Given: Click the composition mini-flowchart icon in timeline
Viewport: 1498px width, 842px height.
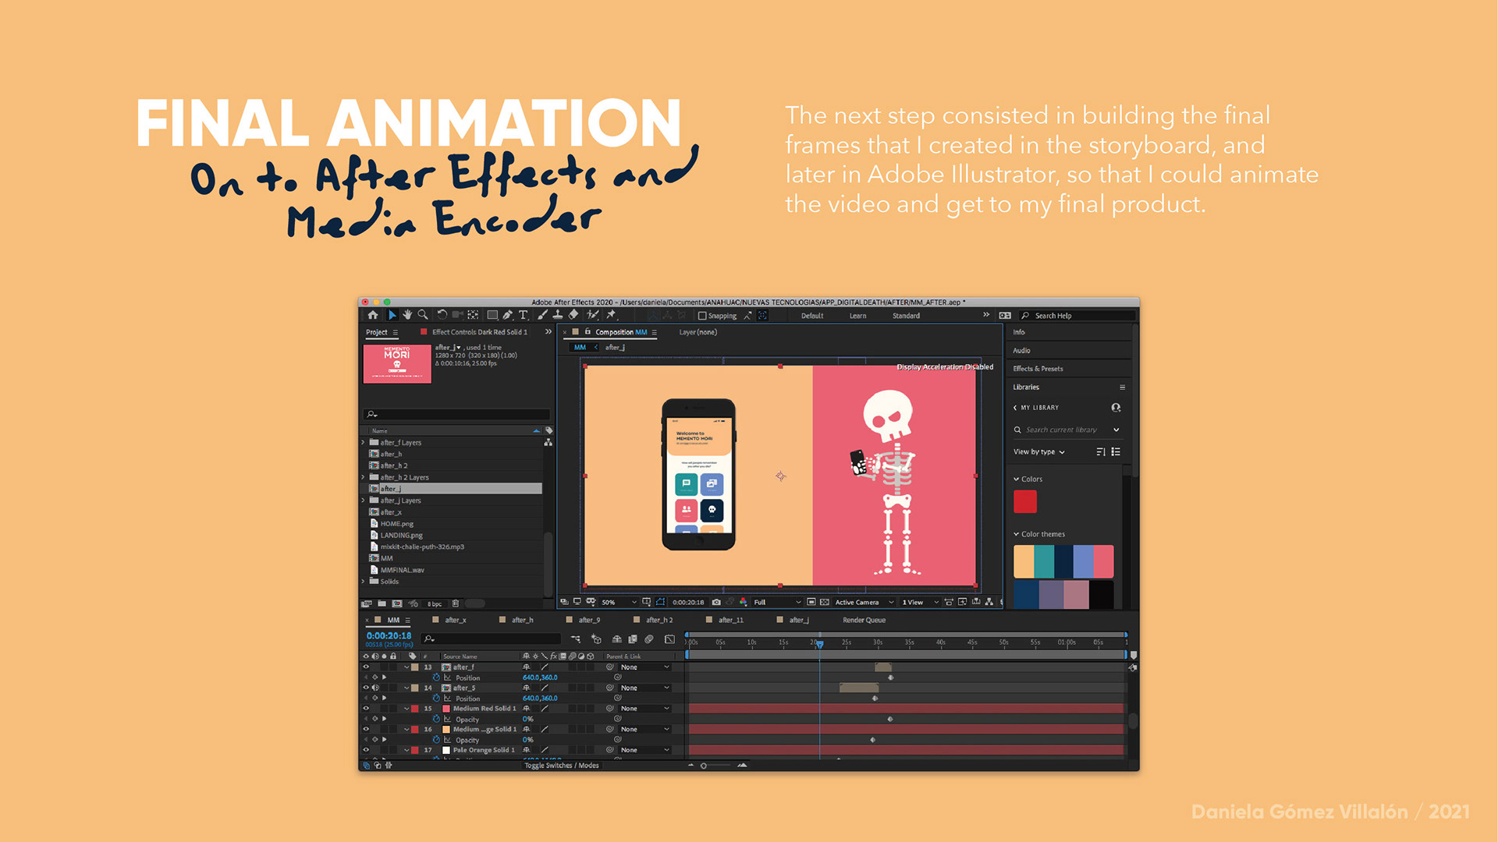Looking at the screenshot, I should tap(576, 639).
